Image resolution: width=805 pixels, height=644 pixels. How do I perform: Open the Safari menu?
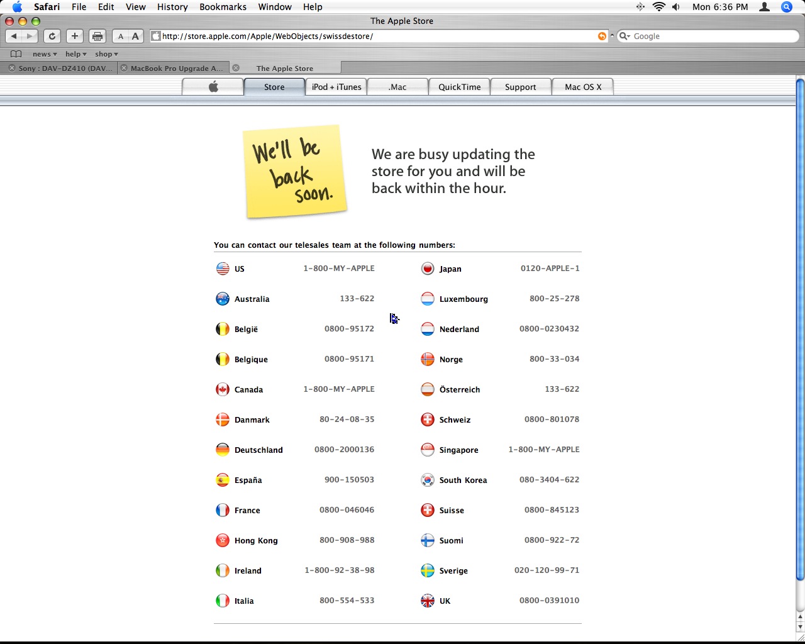point(47,7)
